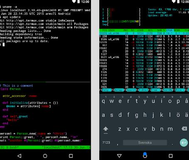Tap the x key

point(128,129)
